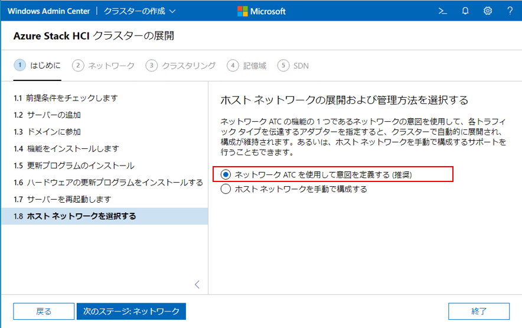Click the Microsoft logo
522x328 pixels.
point(262,11)
